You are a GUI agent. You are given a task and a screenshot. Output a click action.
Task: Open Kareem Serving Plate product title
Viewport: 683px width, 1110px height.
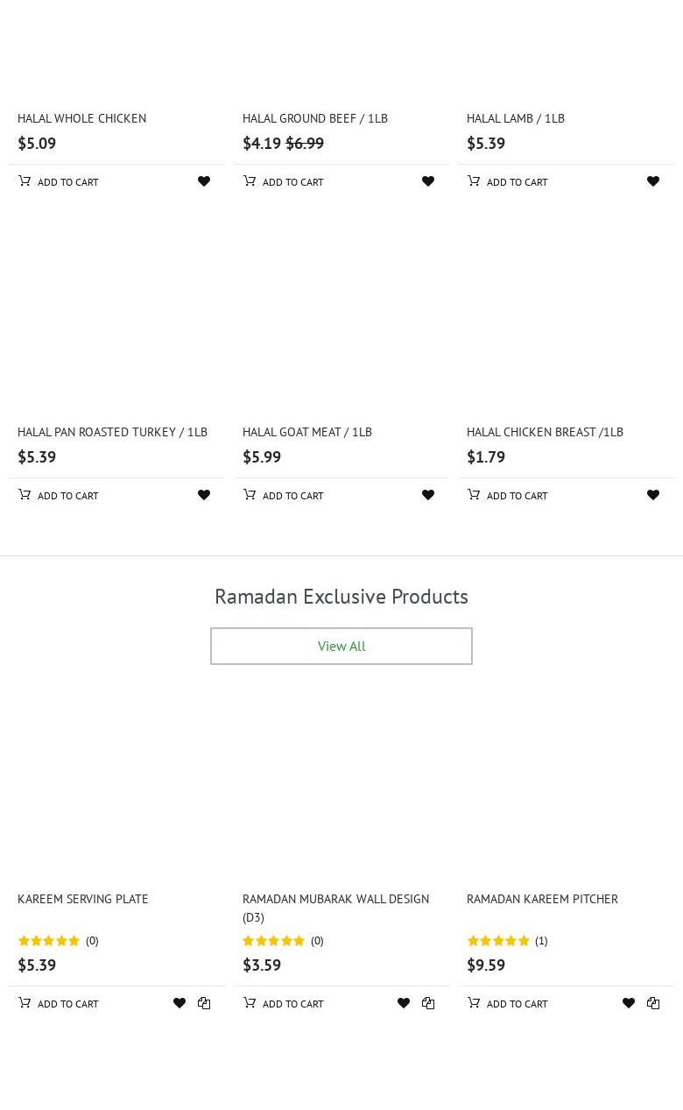pyautogui.click(x=83, y=899)
